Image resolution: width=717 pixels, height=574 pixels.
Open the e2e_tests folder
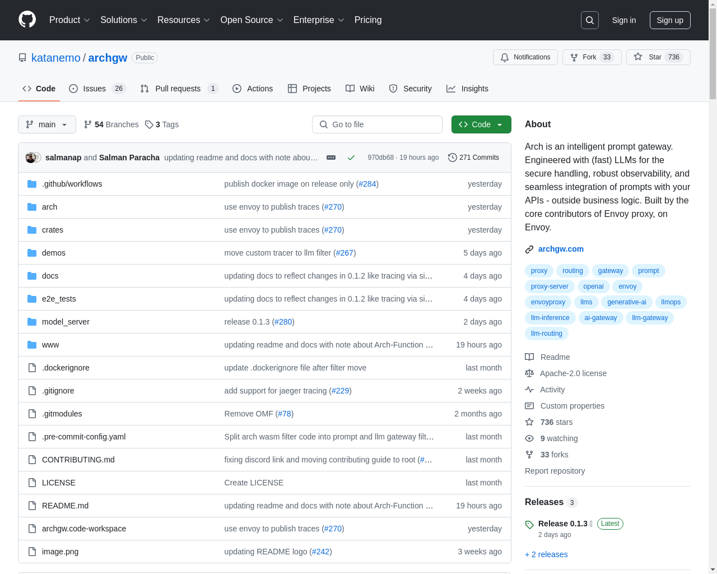(x=59, y=299)
